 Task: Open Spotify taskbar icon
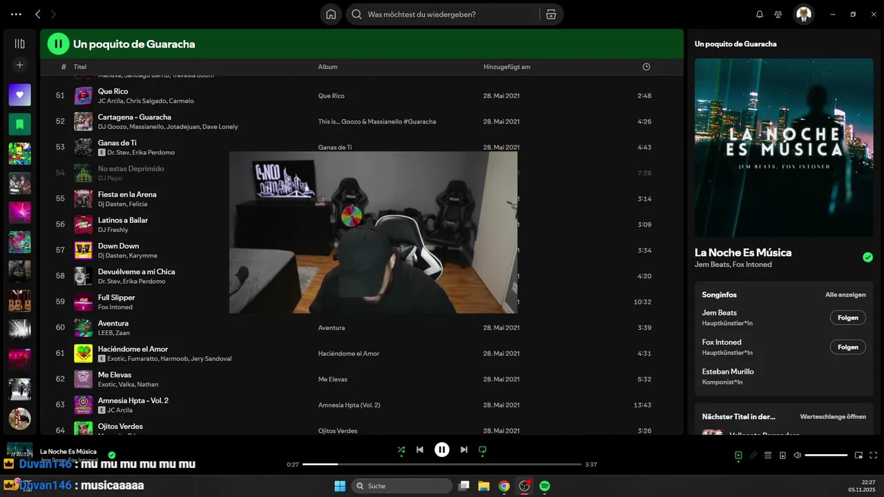tap(544, 486)
